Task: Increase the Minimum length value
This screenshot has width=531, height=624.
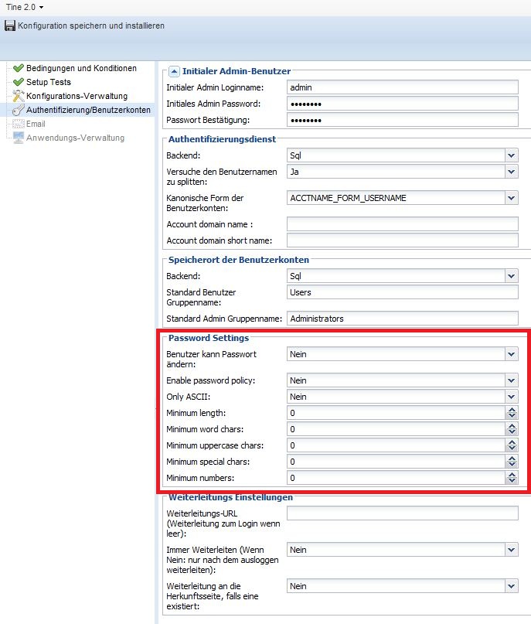Action: pos(511,410)
